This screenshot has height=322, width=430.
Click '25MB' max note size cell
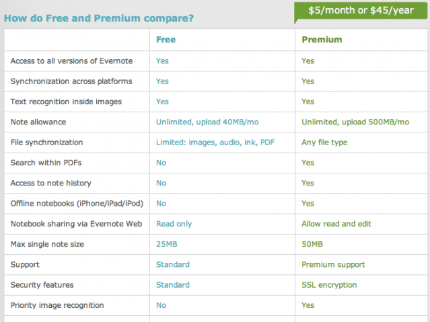click(166, 244)
